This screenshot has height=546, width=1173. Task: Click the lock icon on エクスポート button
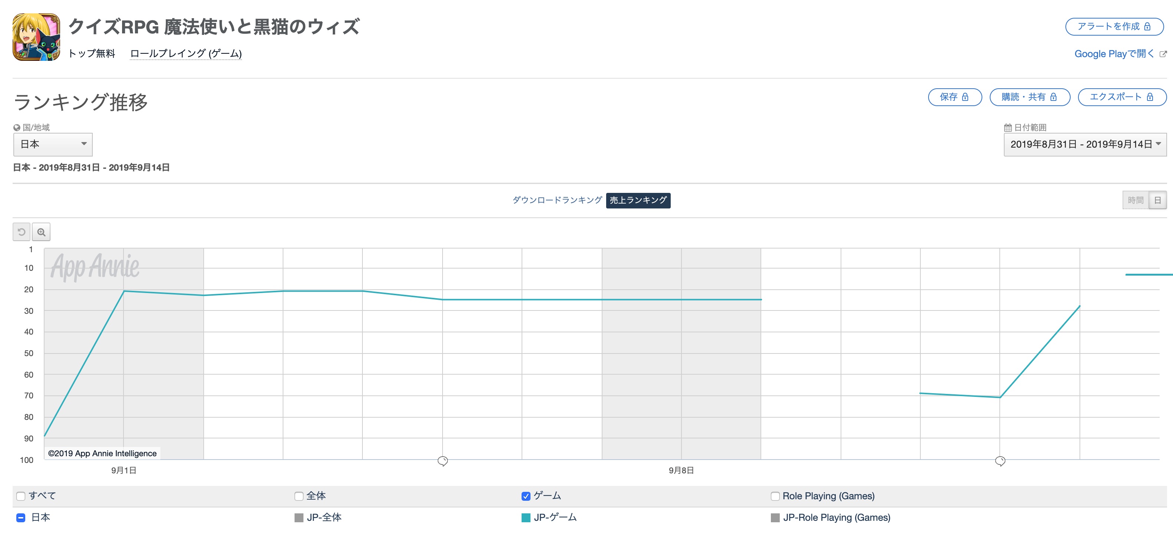tap(1150, 97)
